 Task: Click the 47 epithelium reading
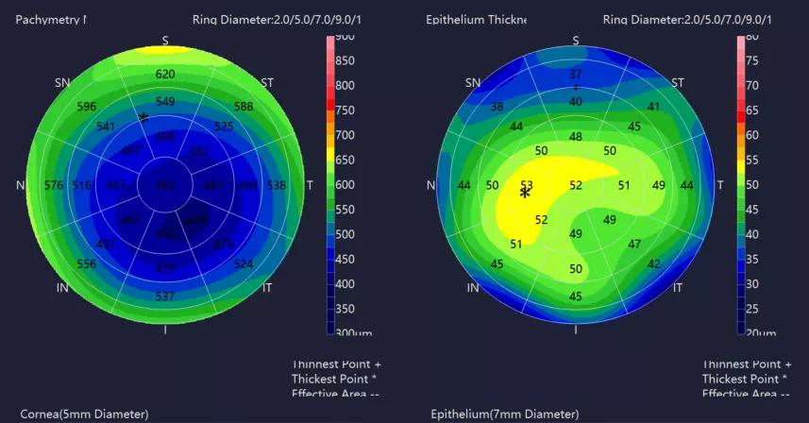click(x=634, y=244)
